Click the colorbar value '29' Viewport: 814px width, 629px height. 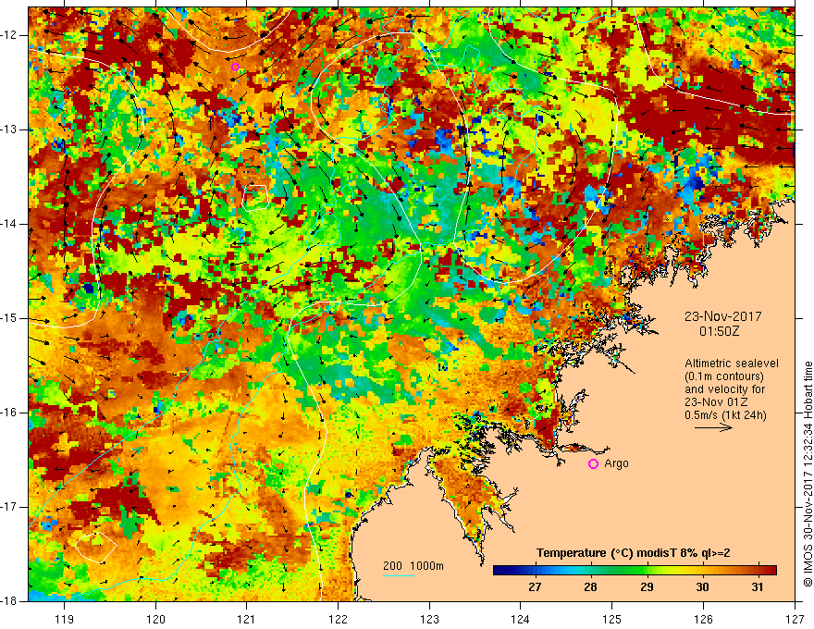pyautogui.click(x=647, y=587)
